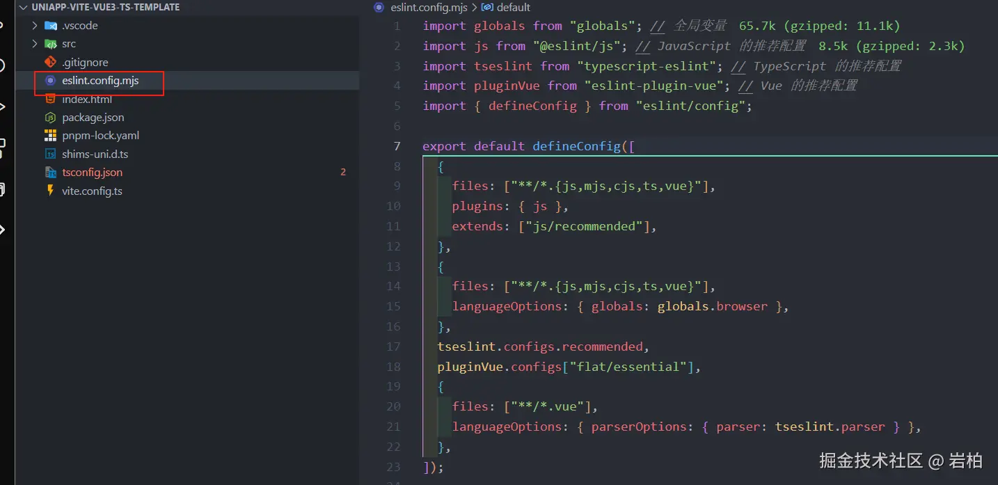This screenshot has height=485, width=998.
Task: Click 'tseslint.parser' on line 21
Action: [830, 427]
